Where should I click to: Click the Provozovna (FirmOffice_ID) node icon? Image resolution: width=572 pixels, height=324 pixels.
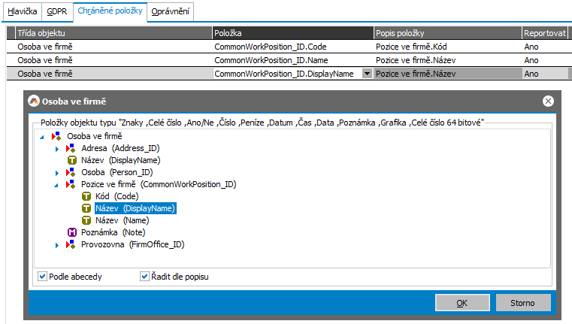tap(71, 244)
